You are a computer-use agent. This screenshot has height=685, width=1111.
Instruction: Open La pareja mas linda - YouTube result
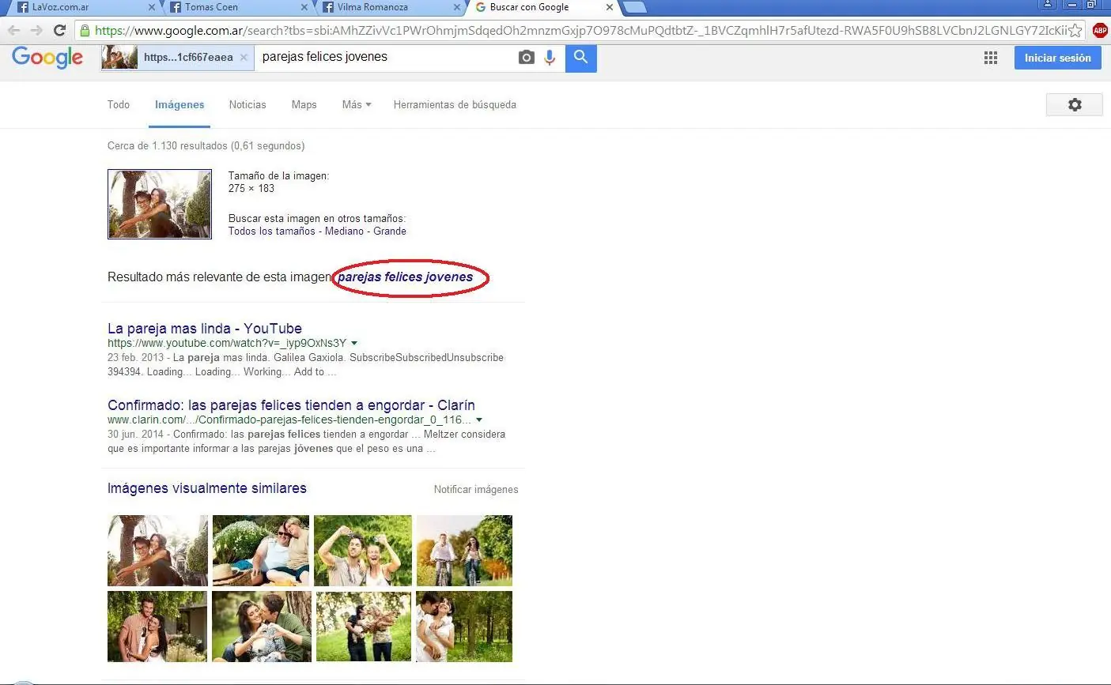[x=205, y=329]
